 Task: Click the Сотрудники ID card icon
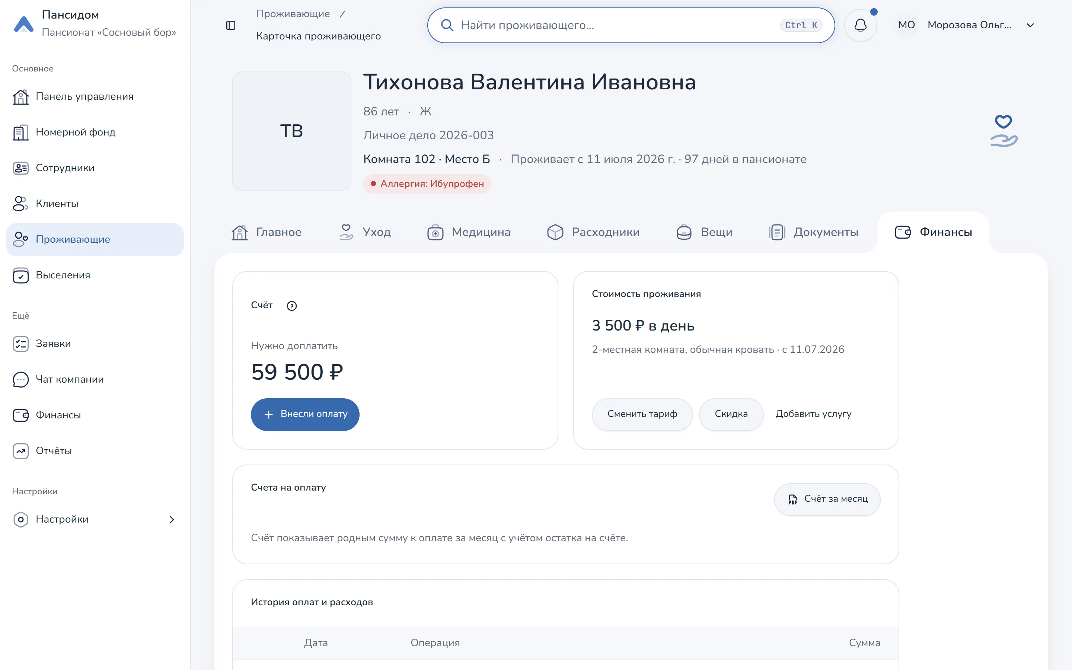tap(21, 168)
